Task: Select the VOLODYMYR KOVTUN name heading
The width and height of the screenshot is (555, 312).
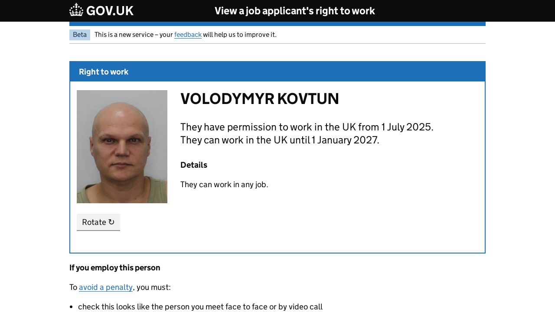Action: (x=259, y=99)
